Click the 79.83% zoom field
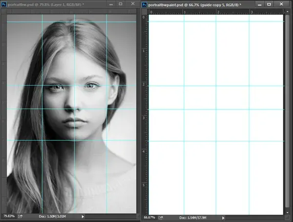This screenshot has width=293, height=222. click(x=9, y=216)
